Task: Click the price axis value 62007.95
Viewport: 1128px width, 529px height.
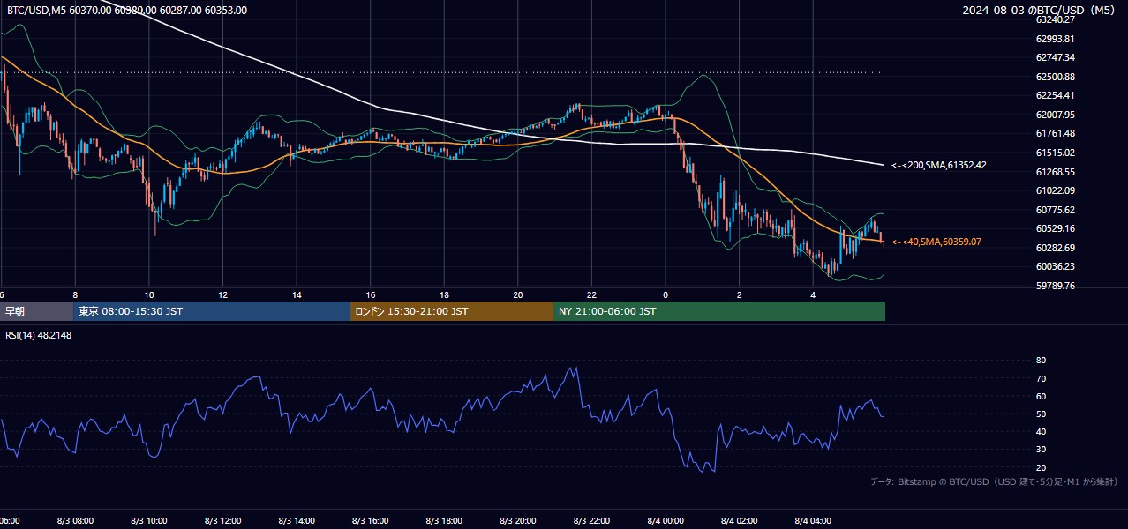Action: 1055,115
